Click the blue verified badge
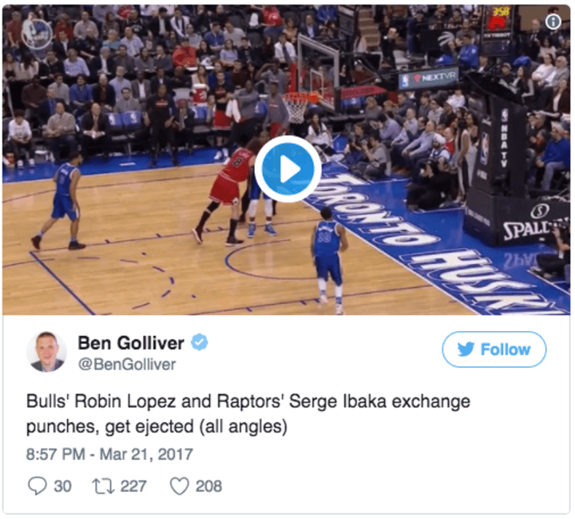The image size is (575, 519). 200,342
